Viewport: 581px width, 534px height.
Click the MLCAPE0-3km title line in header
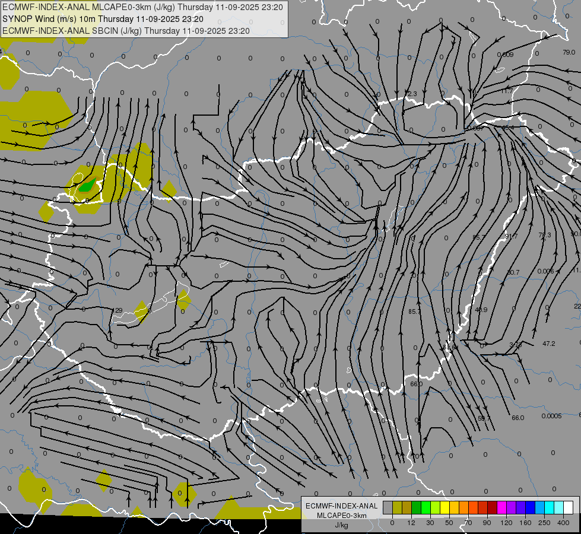[142, 7]
